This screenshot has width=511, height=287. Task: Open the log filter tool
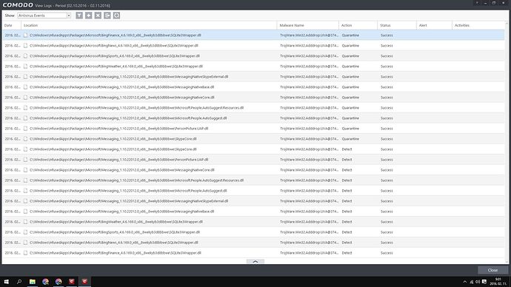pos(79,16)
